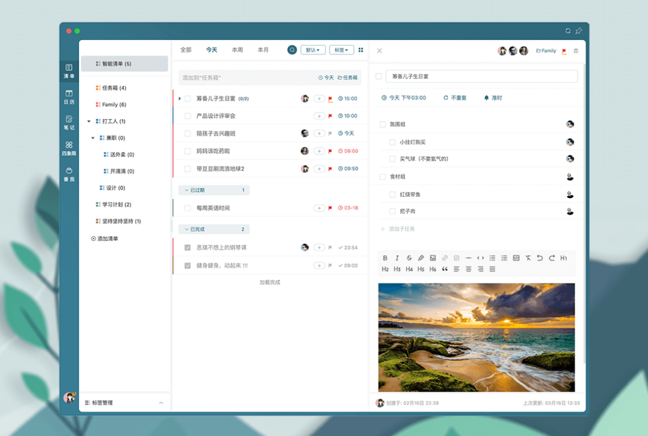Click the pin window icon
Image resolution: width=648 pixels, height=436 pixels.
[578, 30]
